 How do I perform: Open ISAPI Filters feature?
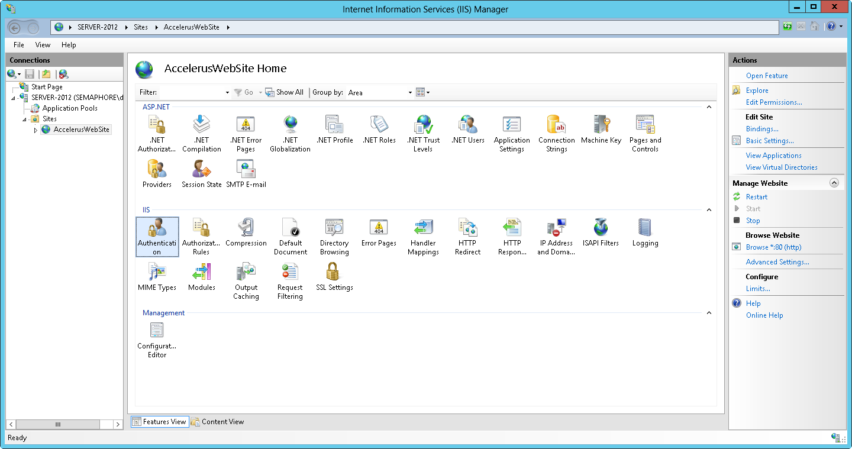601,232
